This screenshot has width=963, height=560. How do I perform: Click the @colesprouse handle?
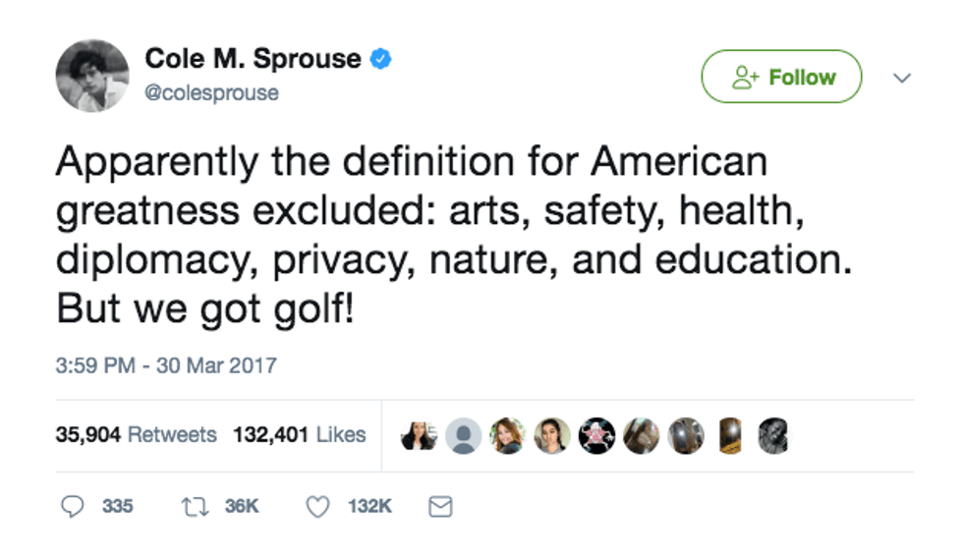click(x=212, y=93)
